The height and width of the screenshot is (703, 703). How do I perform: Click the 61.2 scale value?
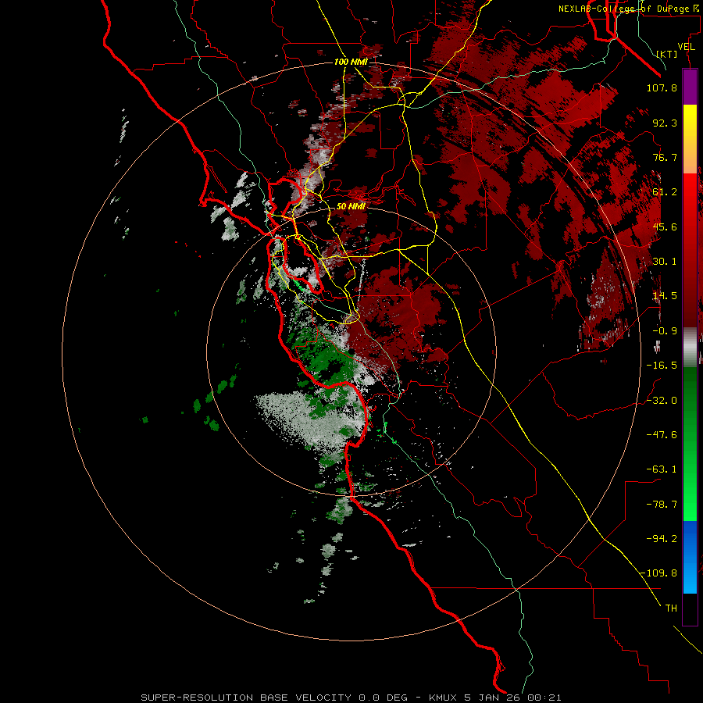coord(665,192)
